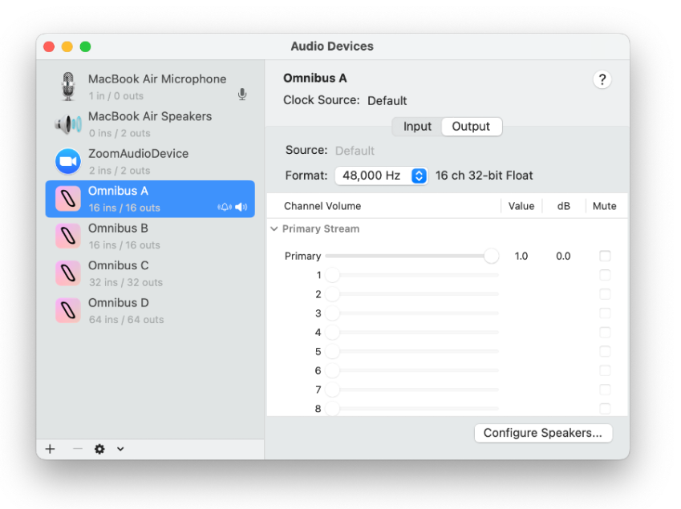Image resolution: width=681 pixels, height=509 pixels.
Task: Add a new audio device with plus button
Action: point(51,449)
